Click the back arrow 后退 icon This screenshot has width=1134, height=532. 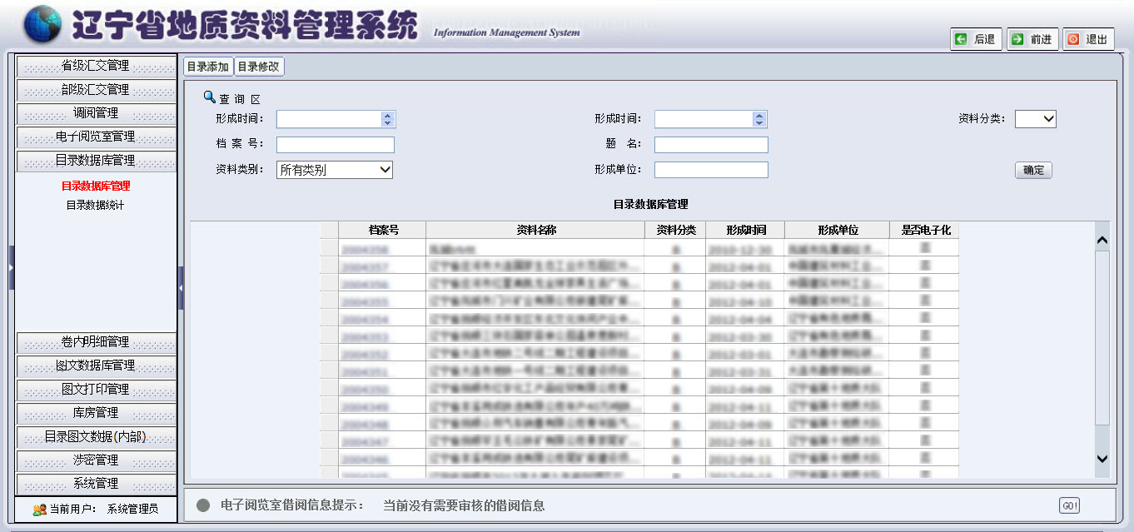tap(962, 39)
